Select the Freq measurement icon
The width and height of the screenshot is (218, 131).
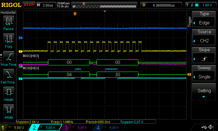[x=9, y=39]
